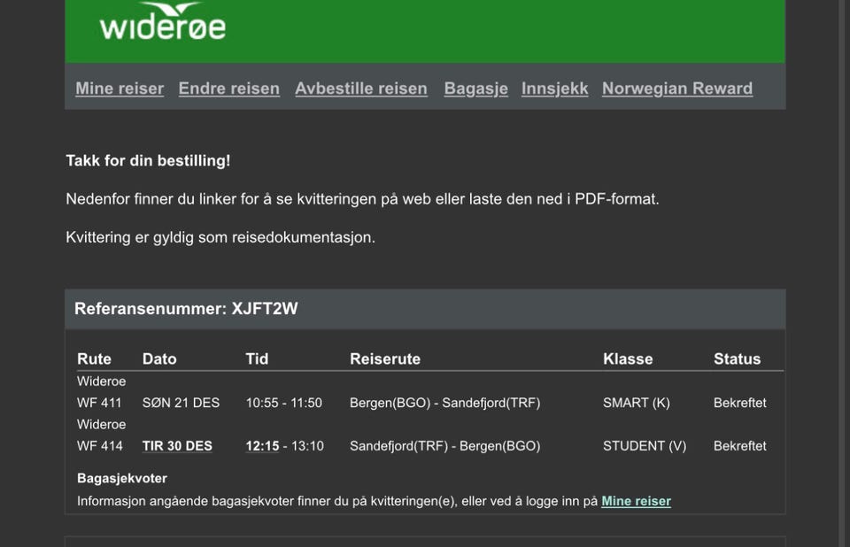The image size is (850, 547).
Task: Select the Bergen(BGO) - Sandefjord(TRF) route text
Action: (x=445, y=403)
